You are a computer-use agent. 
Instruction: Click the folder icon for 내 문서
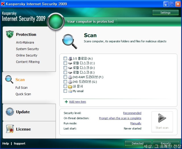[x=70, y=87]
